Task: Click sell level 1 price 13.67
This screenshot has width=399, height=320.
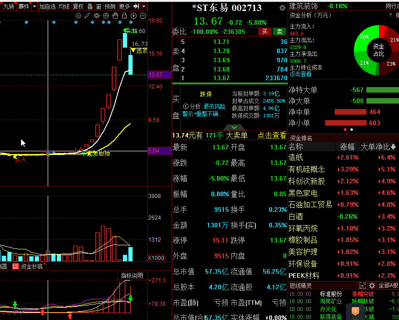Action: click(221, 78)
